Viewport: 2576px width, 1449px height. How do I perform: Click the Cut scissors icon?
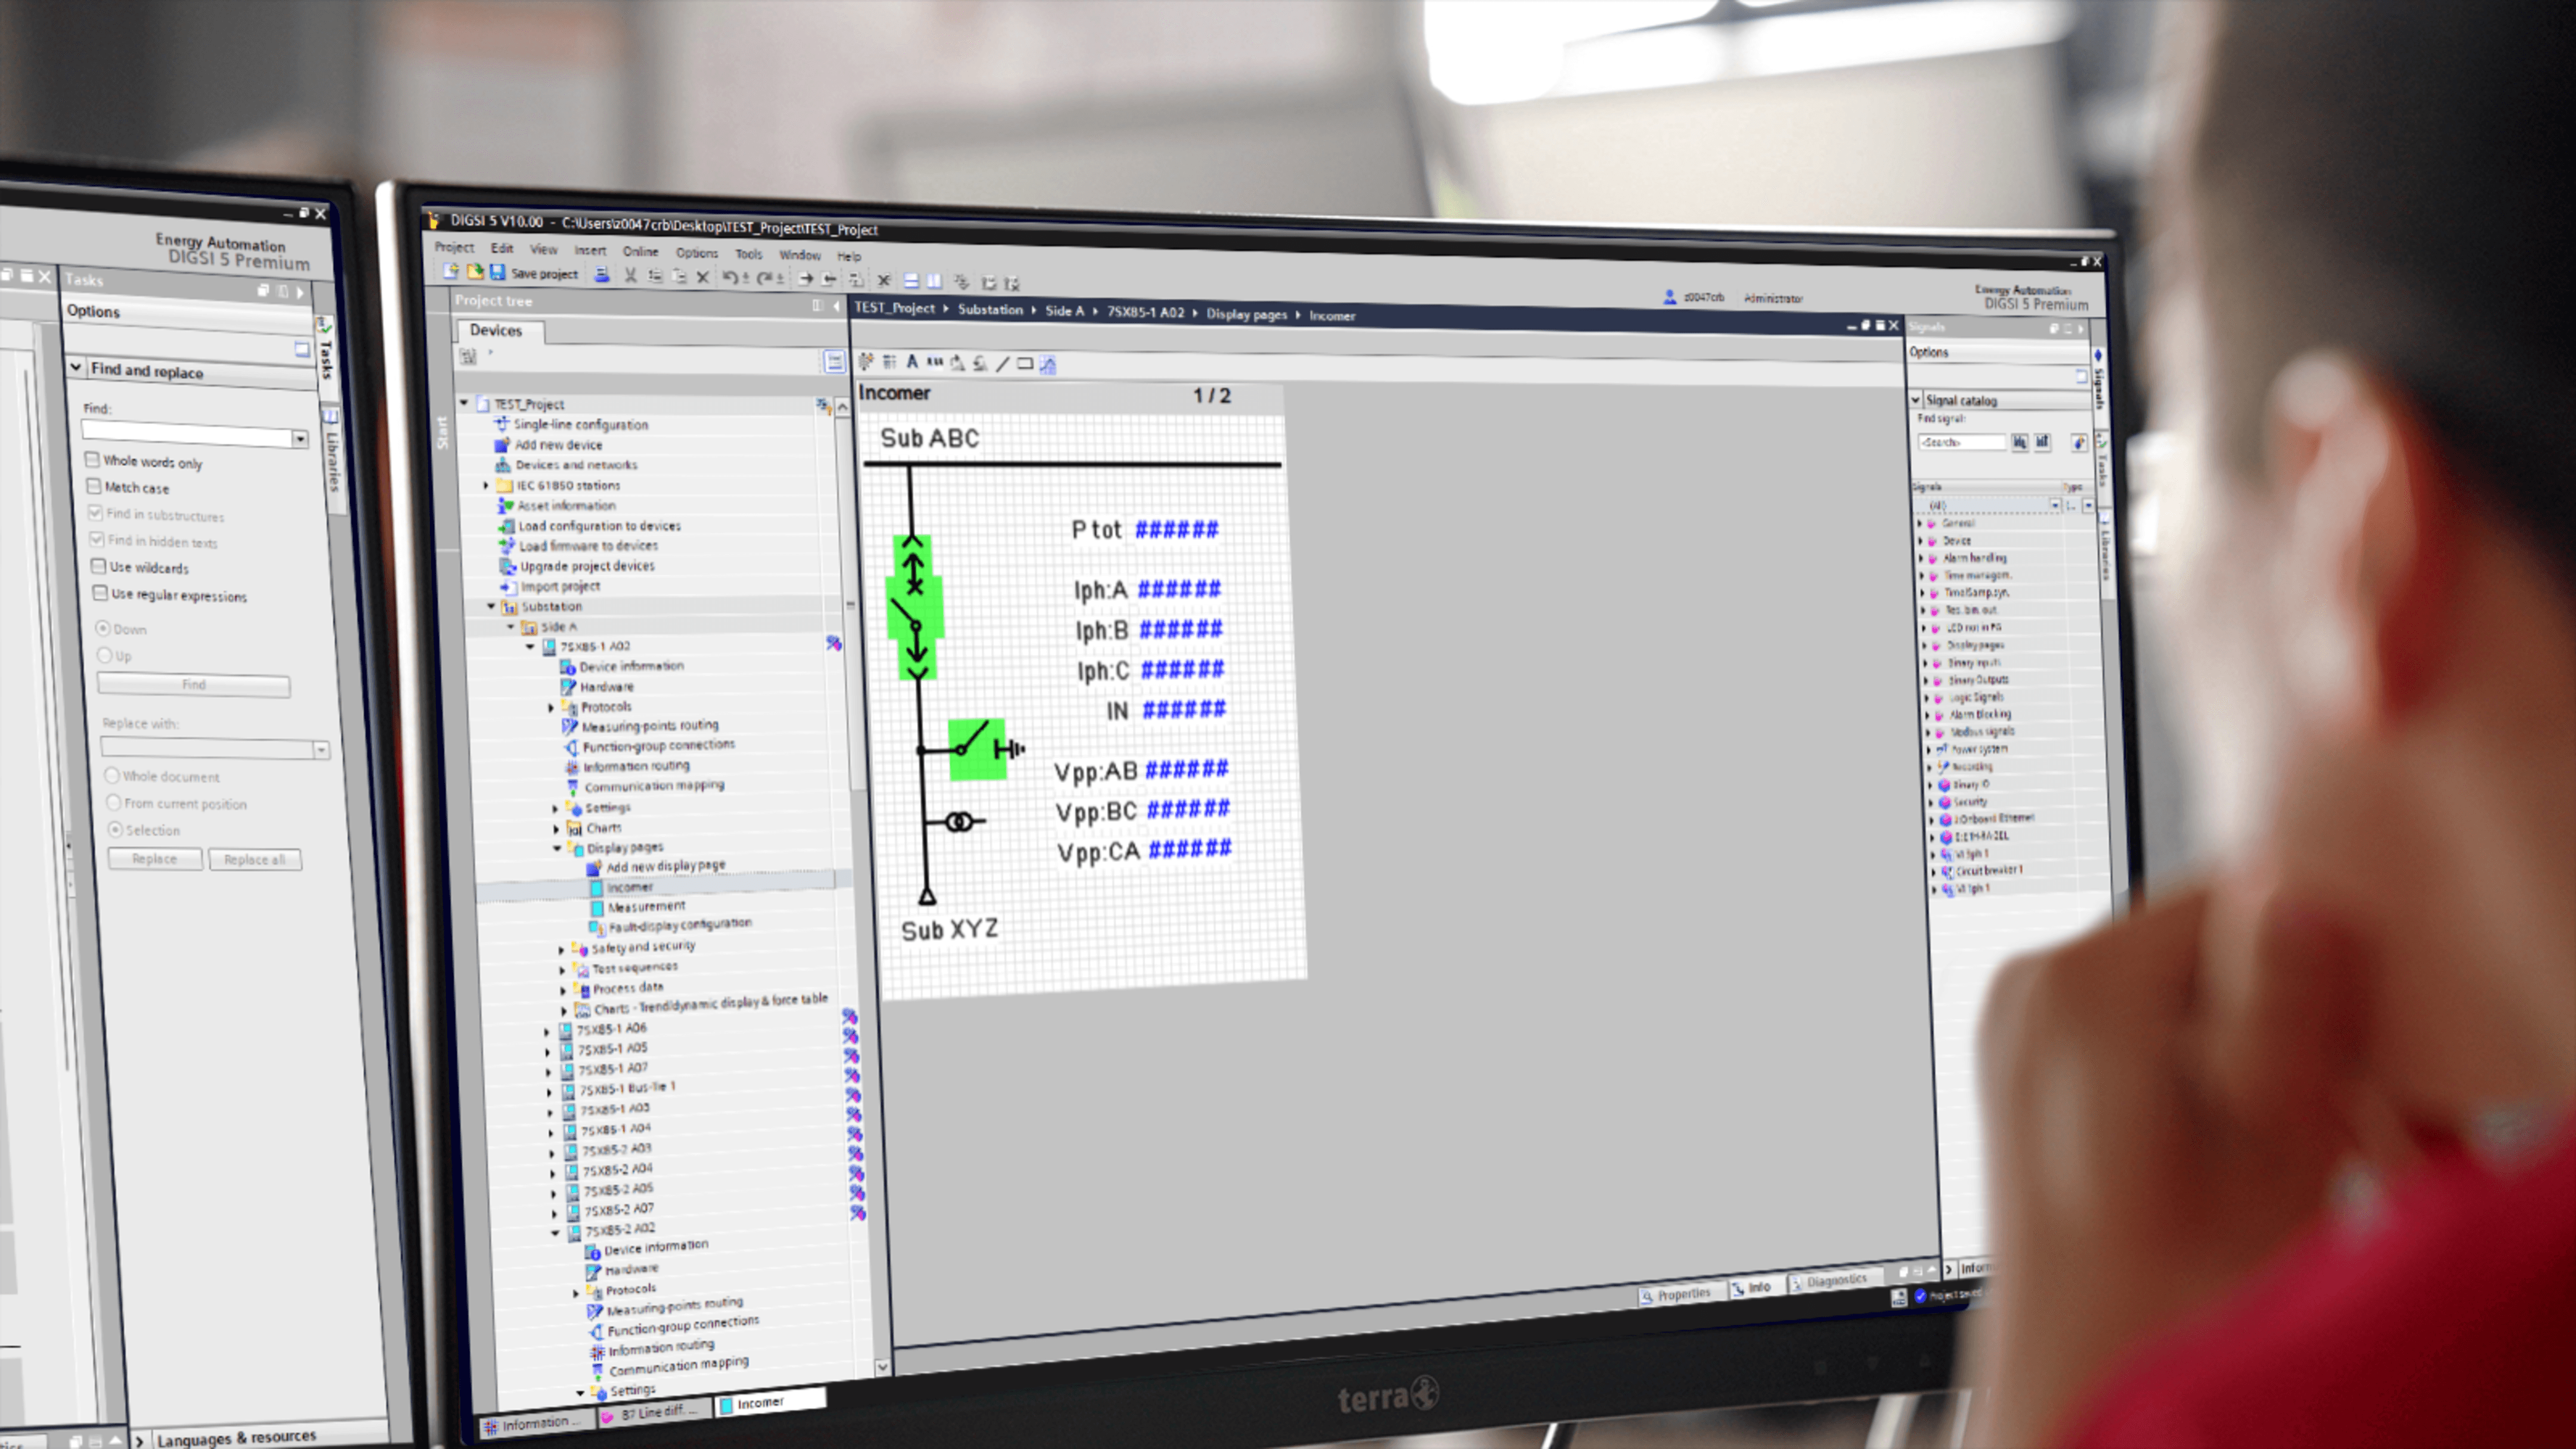pyautogui.click(x=630, y=276)
